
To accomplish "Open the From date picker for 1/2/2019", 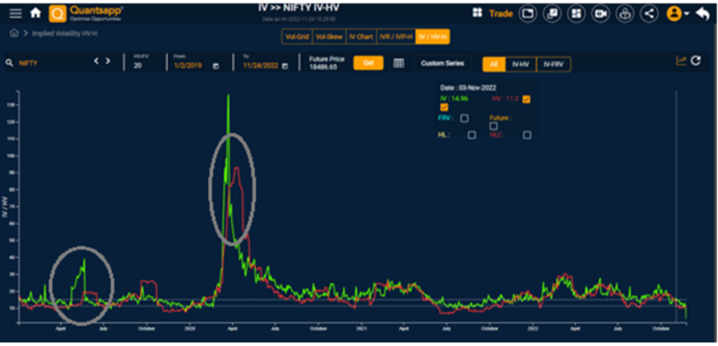I will (x=215, y=65).
